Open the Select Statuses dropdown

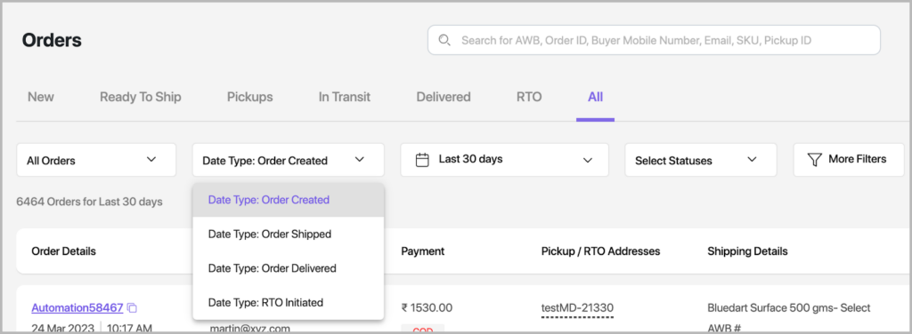pyautogui.click(x=700, y=160)
